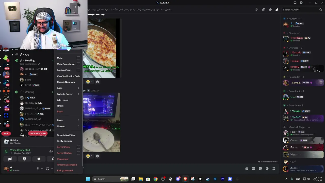Image resolution: width=325 pixels, height=183 pixels.
Task: Open the Waiting voice channel
Action: (x=29, y=92)
